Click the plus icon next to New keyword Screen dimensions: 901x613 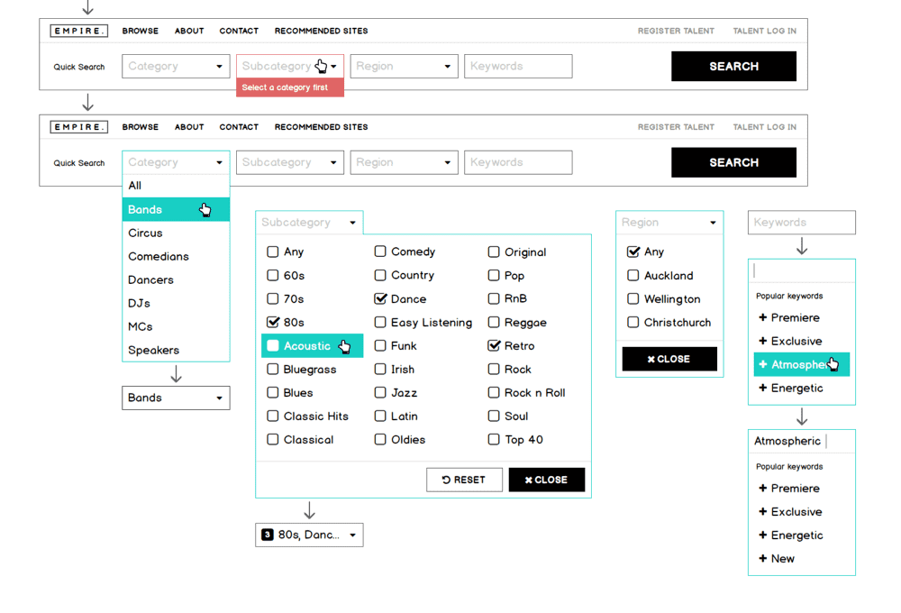(x=762, y=558)
